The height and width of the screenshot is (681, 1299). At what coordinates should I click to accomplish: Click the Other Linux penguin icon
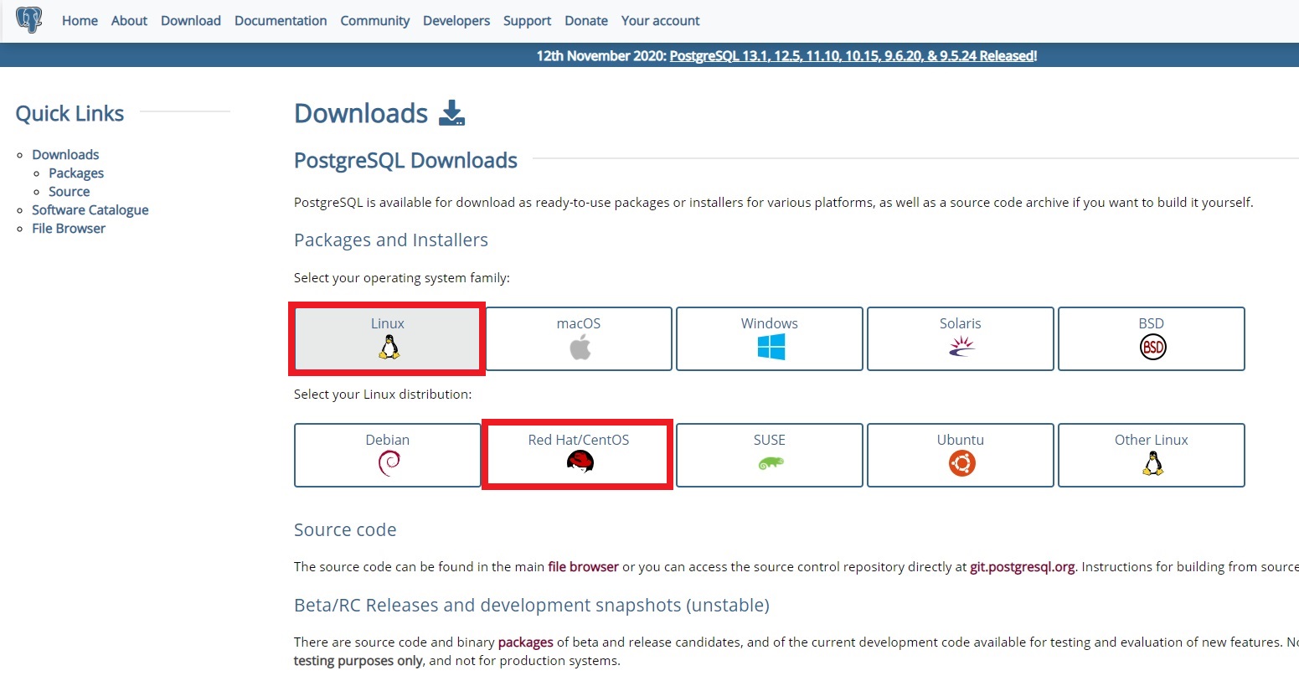pyautogui.click(x=1152, y=463)
